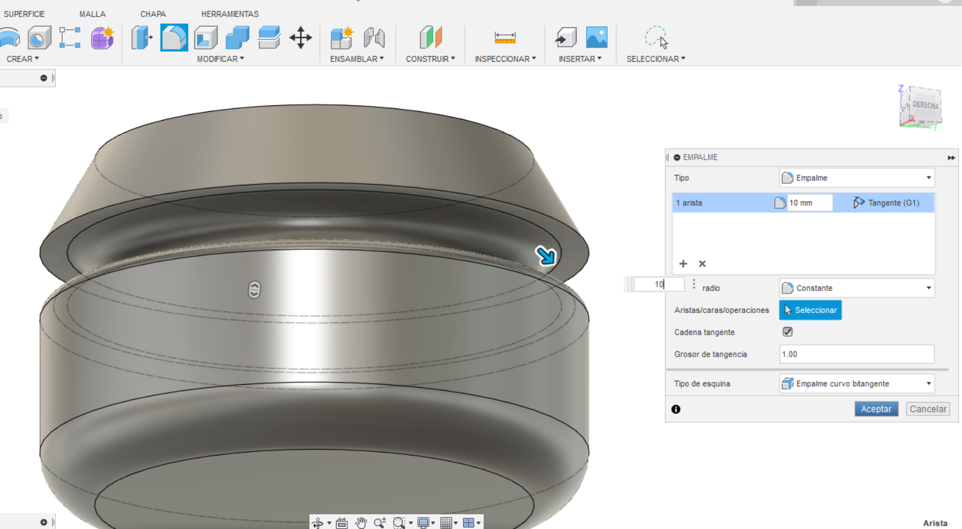The height and width of the screenshot is (529, 962).
Task: Click the blue Seleccionar button
Action: coord(810,310)
